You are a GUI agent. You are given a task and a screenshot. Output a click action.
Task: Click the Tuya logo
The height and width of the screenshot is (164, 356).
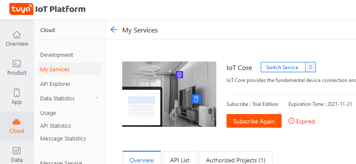21,9
